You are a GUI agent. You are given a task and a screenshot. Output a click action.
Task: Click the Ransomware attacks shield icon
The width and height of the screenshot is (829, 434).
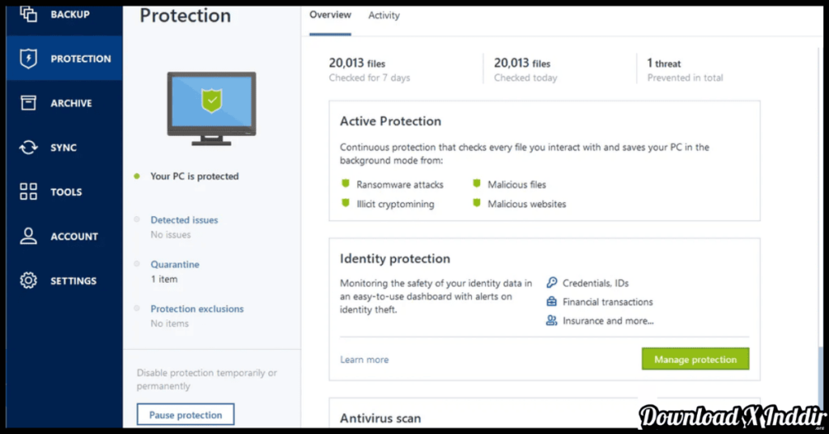[346, 184]
